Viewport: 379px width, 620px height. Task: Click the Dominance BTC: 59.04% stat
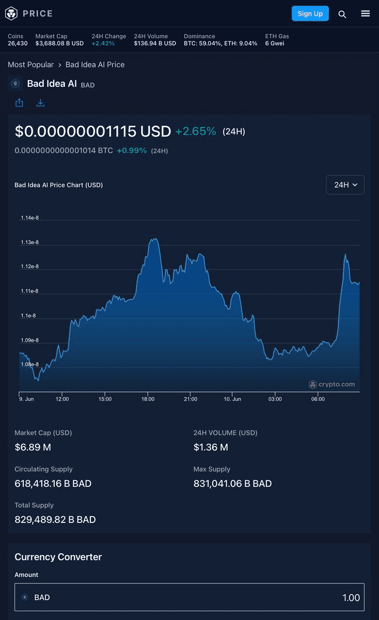pyautogui.click(x=220, y=40)
